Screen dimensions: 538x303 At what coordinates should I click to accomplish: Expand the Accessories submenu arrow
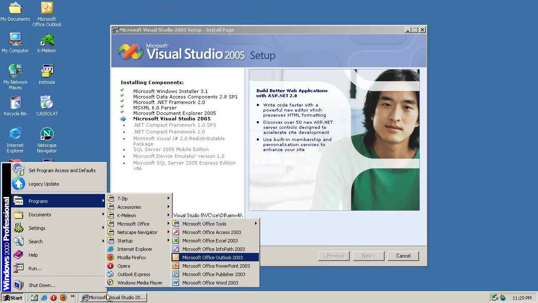point(169,207)
